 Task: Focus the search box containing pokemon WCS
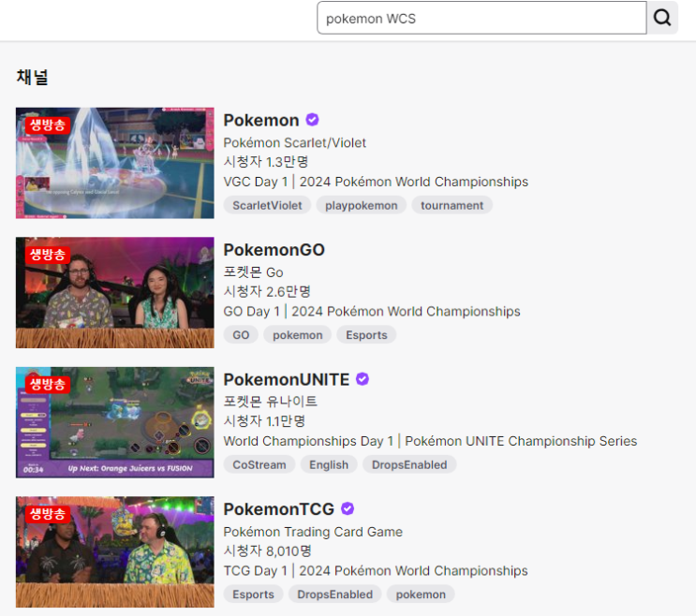click(481, 18)
